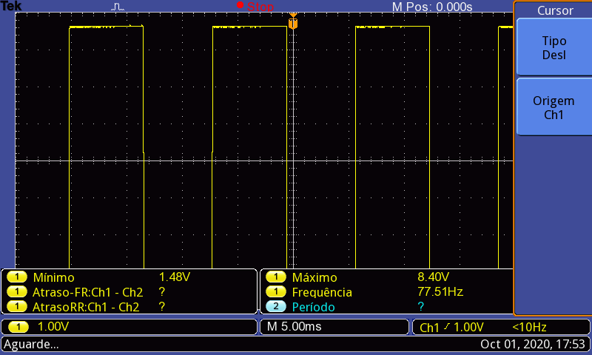
Task: Click the rising edge trigger slope icon
Action: (x=447, y=327)
